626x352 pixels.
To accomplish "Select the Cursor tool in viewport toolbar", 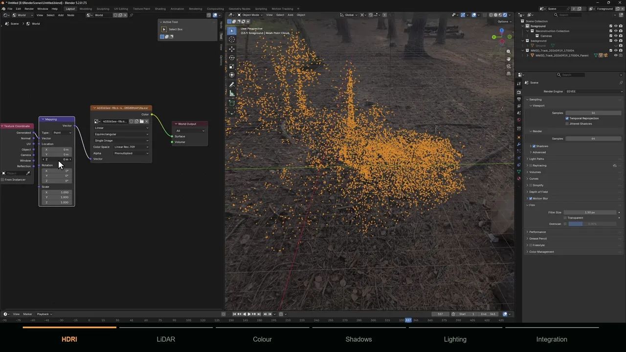I will click(x=232, y=40).
